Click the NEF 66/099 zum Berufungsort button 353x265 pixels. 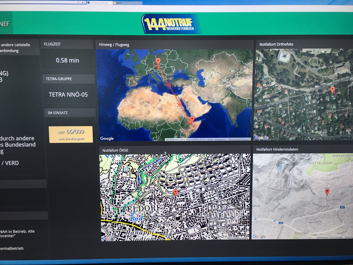coord(71,134)
